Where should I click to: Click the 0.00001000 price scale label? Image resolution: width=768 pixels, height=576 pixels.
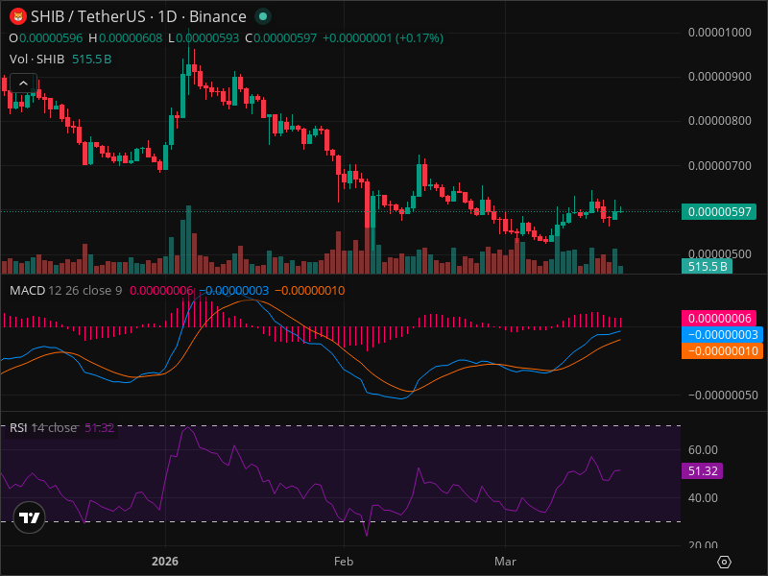pos(719,33)
